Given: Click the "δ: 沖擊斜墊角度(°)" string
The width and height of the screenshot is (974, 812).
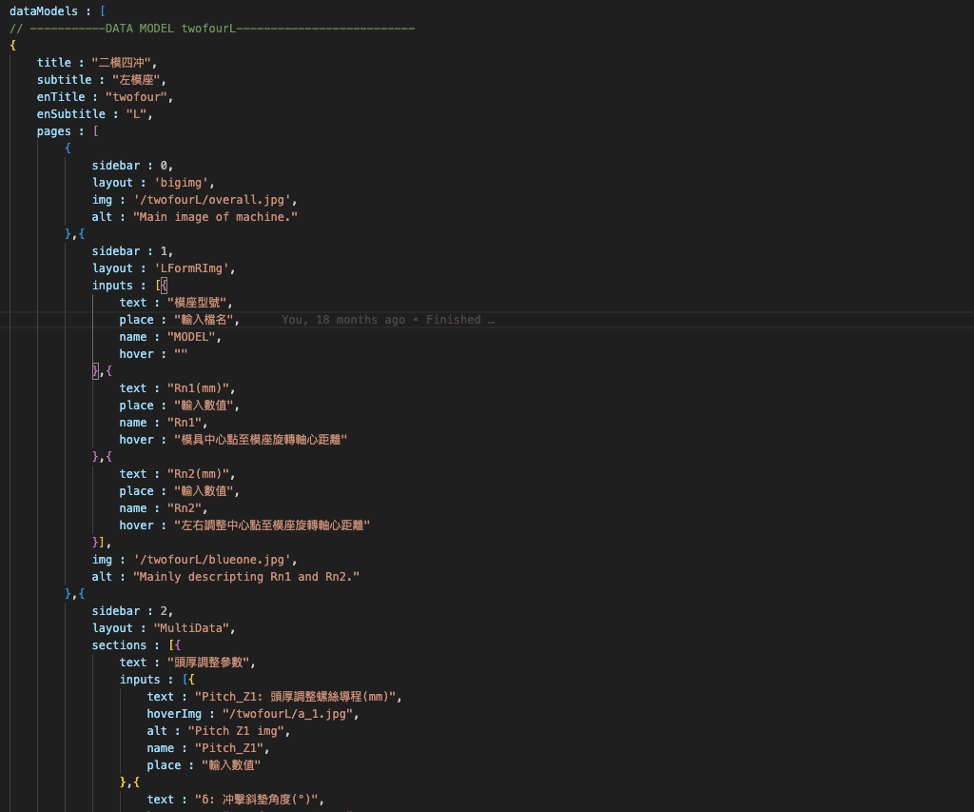Looking at the screenshot, I should click(x=257, y=800).
